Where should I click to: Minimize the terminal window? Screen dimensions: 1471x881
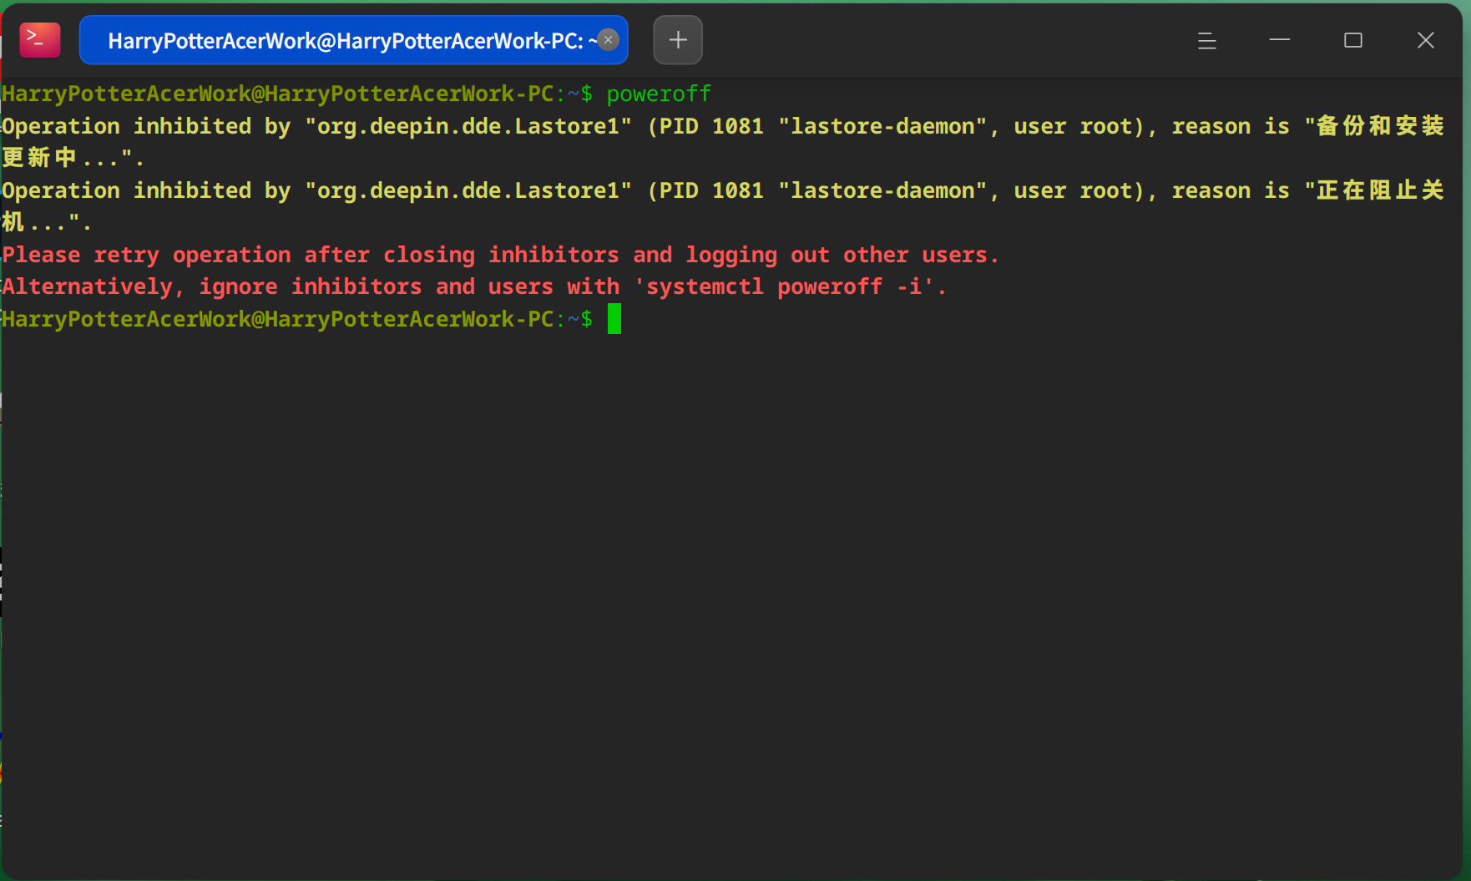1280,40
